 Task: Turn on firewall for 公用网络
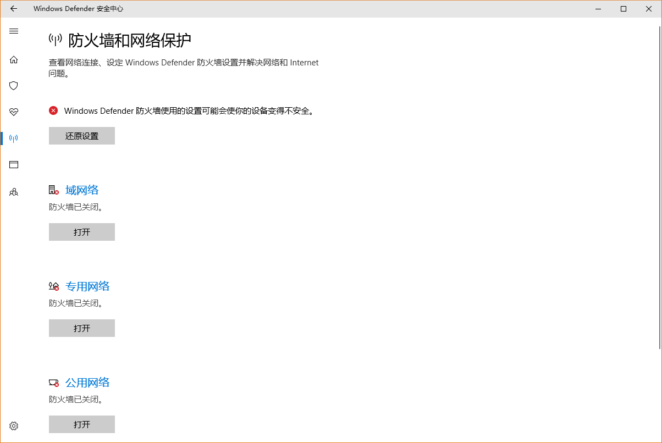pos(82,424)
